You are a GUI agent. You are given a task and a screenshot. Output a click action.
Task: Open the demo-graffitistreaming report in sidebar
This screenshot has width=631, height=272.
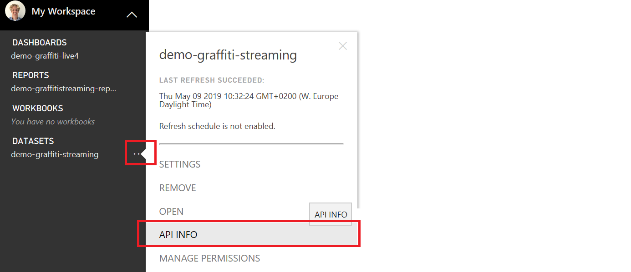click(64, 89)
